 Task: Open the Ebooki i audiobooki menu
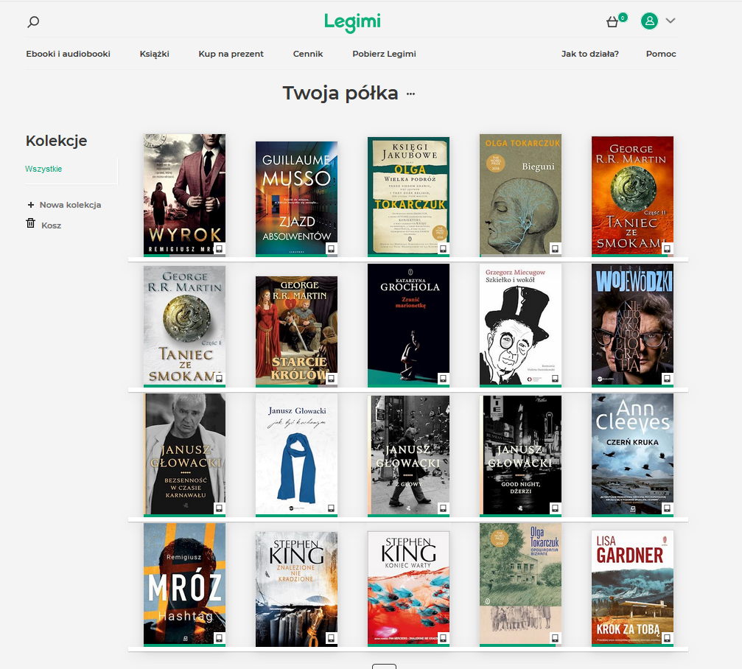(x=68, y=54)
